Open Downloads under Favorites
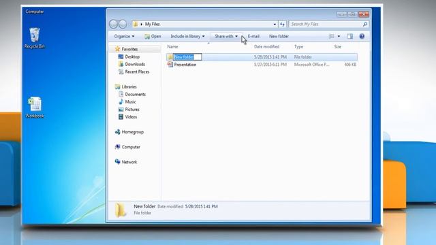Viewport: 436px width, 245px height. tap(135, 64)
